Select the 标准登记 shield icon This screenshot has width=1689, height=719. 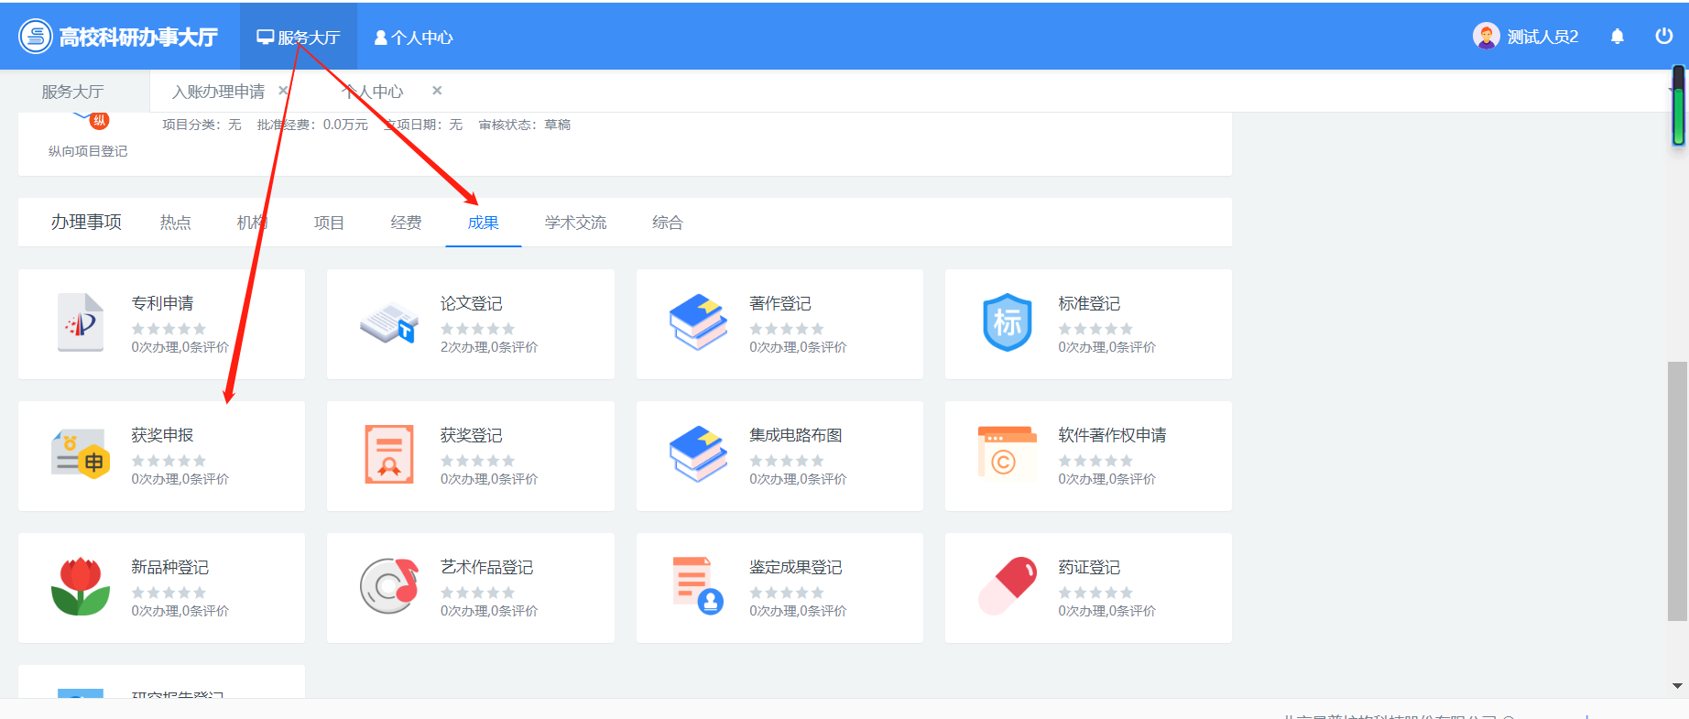(x=1007, y=322)
